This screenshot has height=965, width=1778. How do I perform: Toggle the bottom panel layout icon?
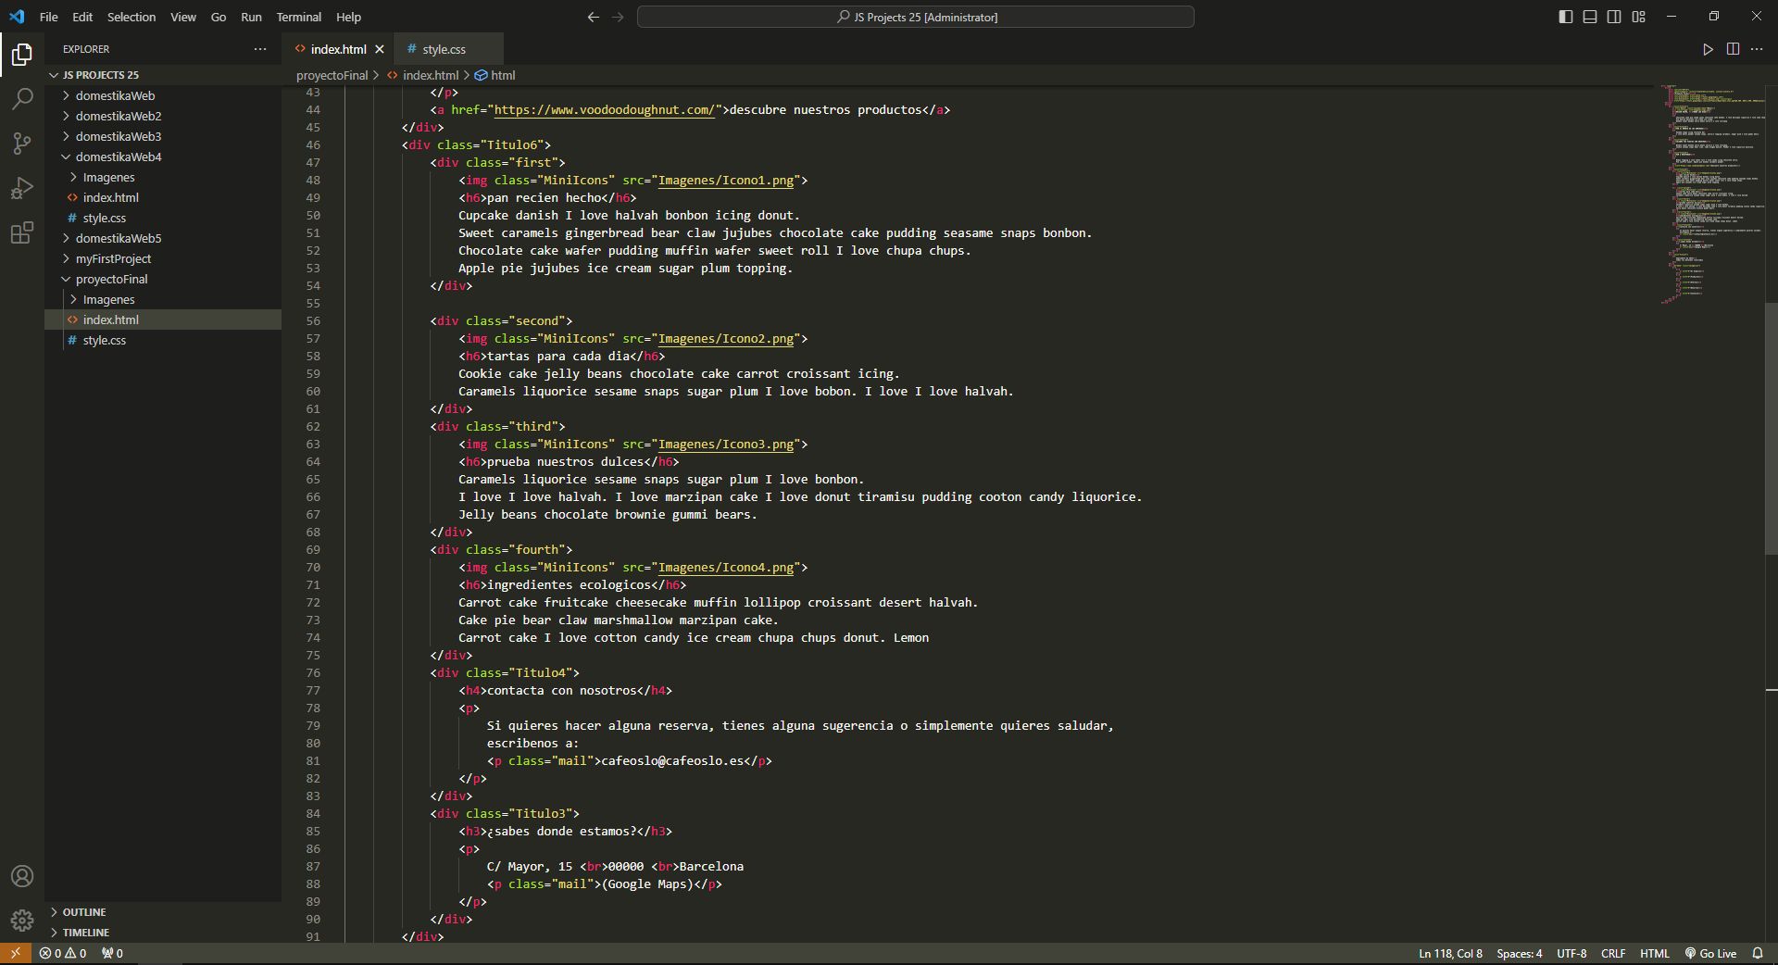tap(1590, 17)
